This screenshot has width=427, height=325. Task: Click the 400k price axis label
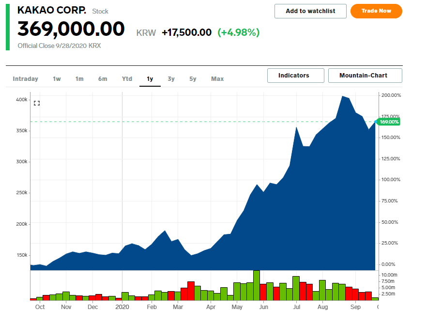21,100
